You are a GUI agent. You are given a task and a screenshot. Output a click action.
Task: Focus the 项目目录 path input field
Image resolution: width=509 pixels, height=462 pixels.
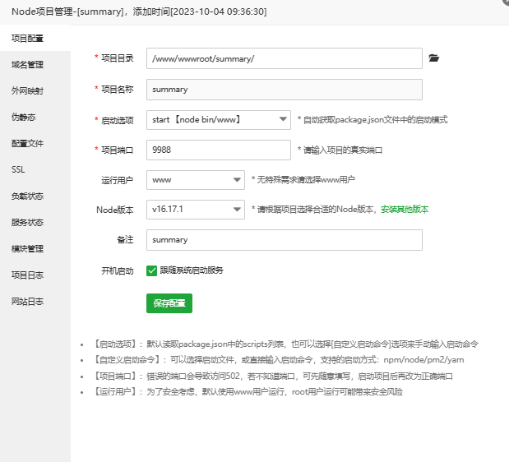tap(285, 58)
